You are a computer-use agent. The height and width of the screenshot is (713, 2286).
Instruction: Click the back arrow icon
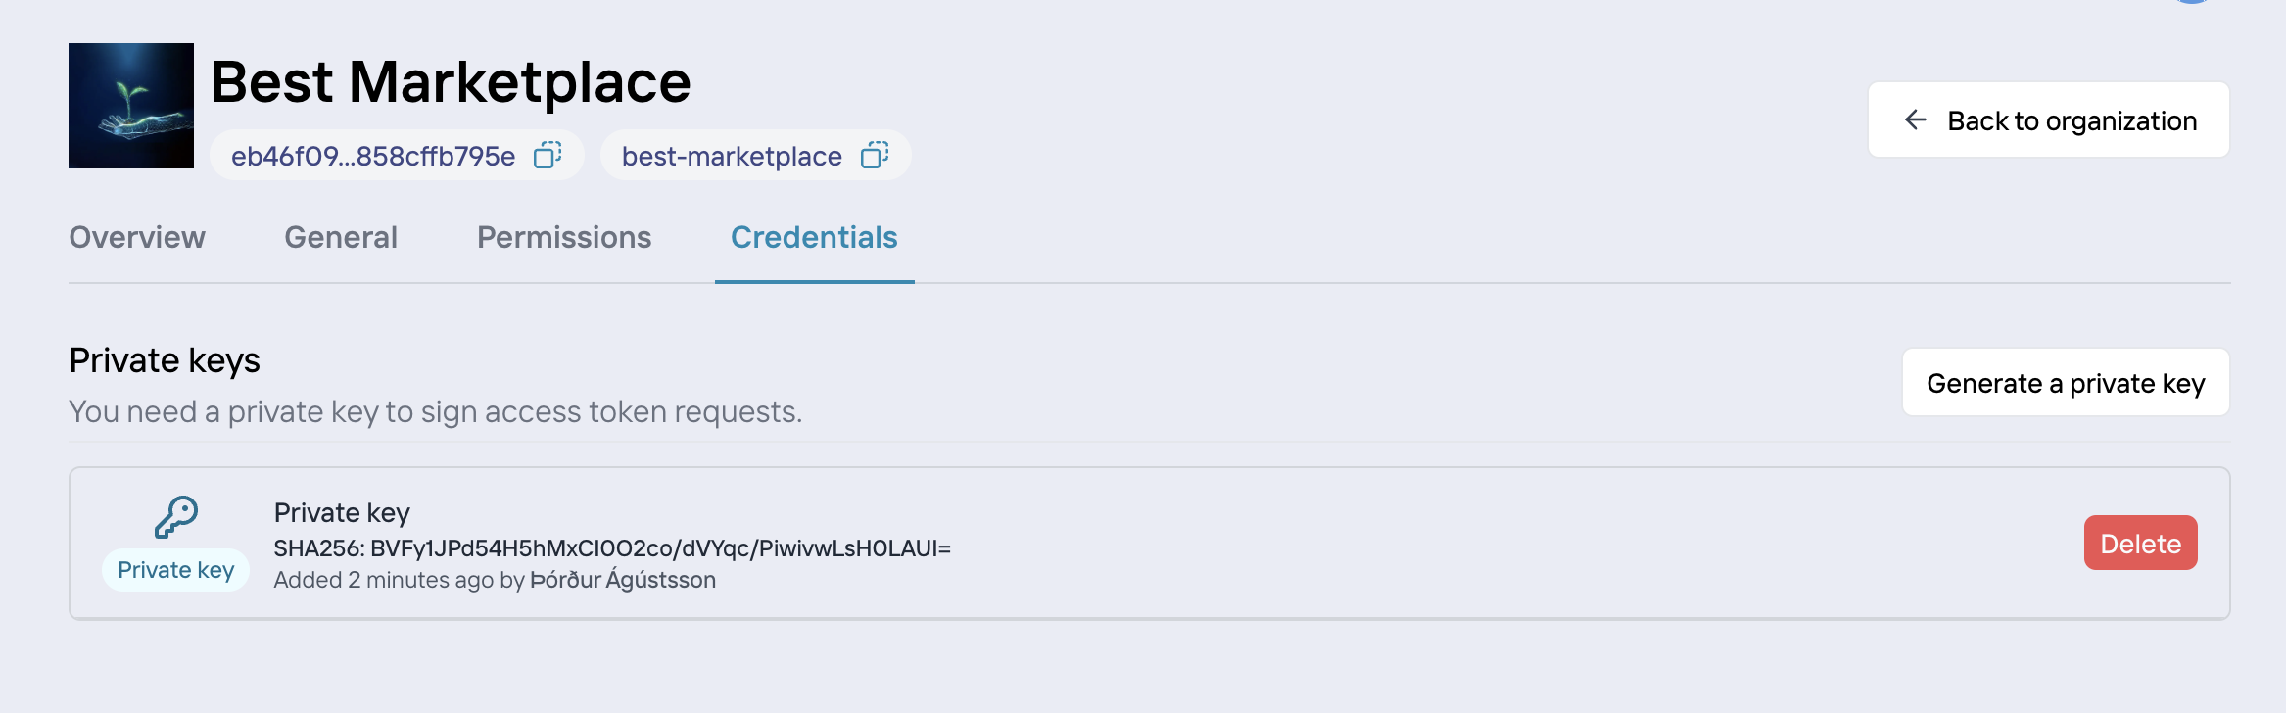coord(1915,119)
